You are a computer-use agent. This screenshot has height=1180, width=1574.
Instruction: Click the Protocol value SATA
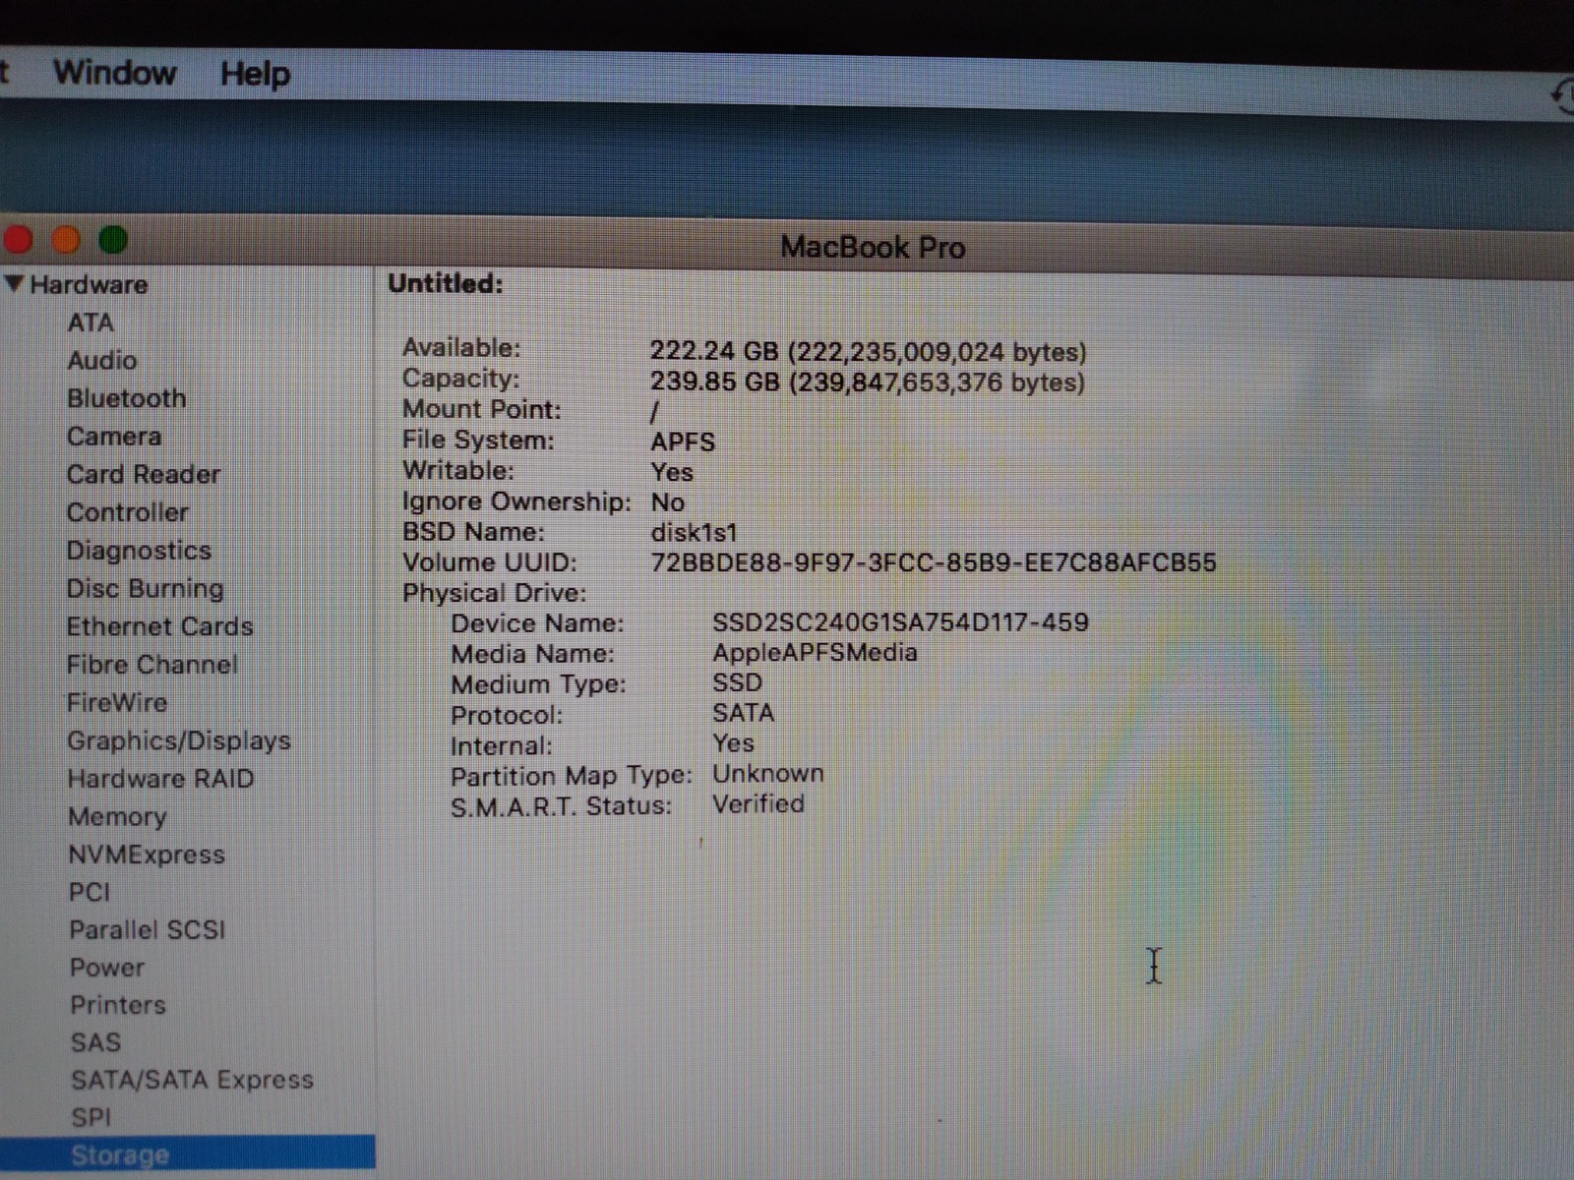point(744,713)
